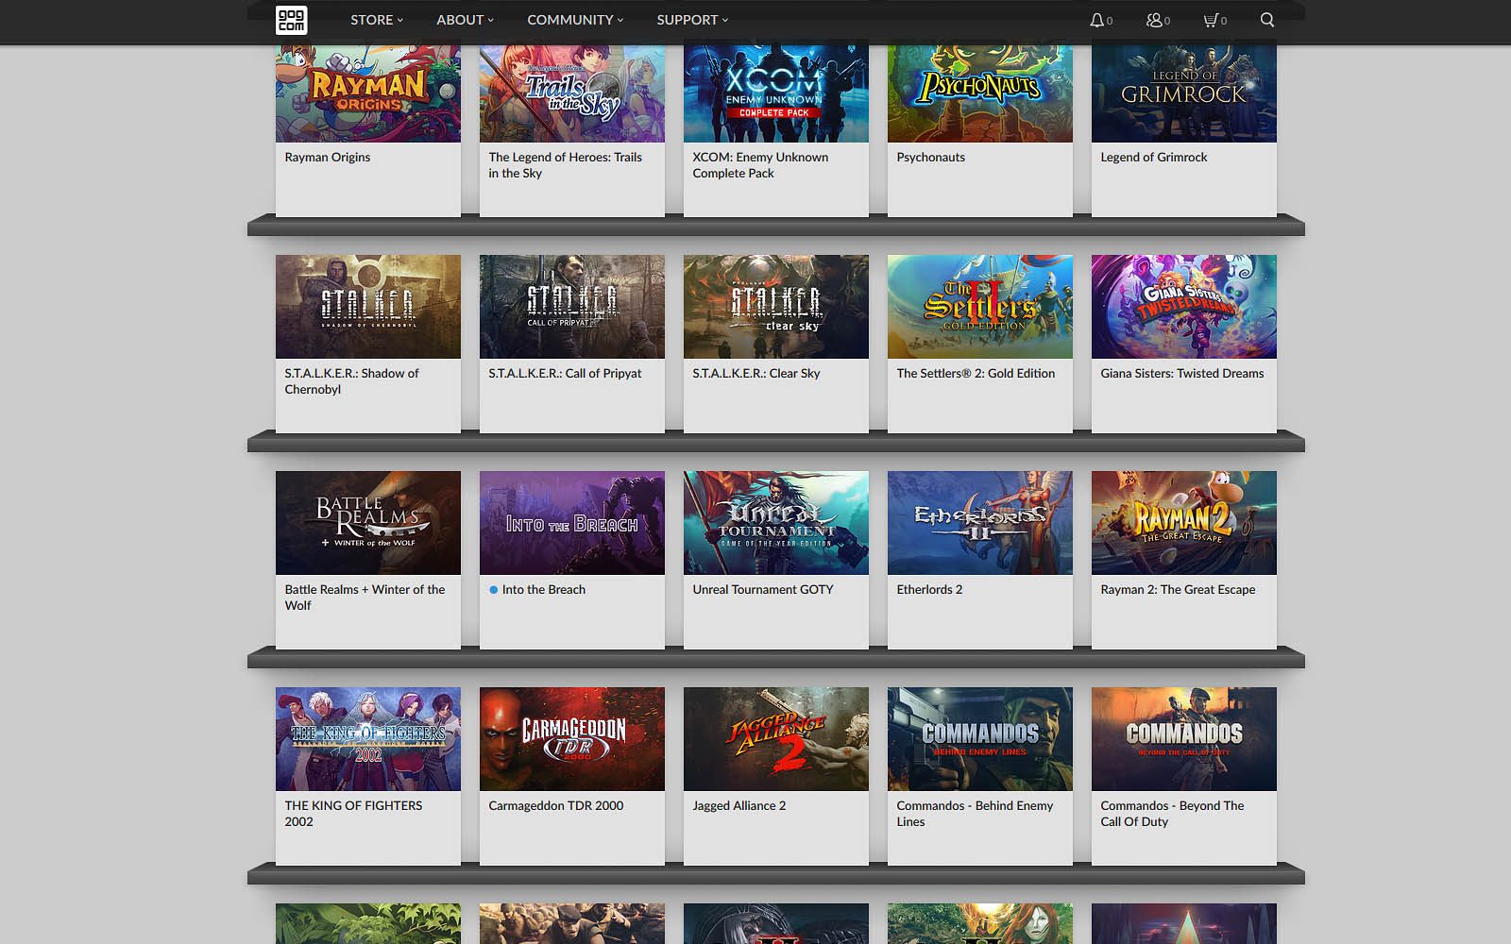The width and height of the screenshot is (1511, 944).
Task: Click S.T.A.L.K.E.R.: Clear Sky title link
Action: click(756, 374)
